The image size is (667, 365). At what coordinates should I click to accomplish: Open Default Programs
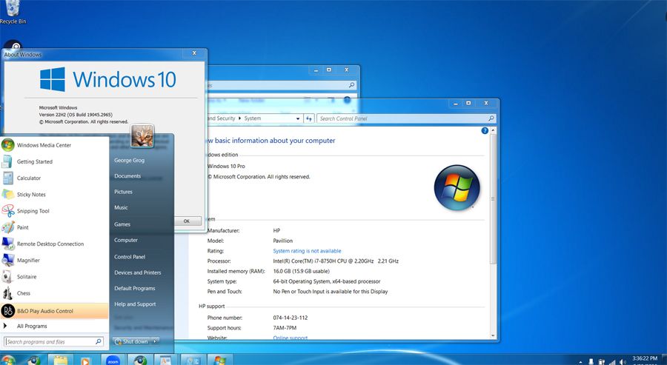coord(134,288)
